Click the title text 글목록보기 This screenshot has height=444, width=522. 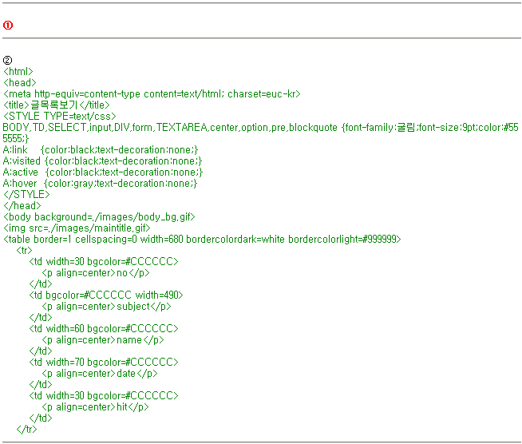55,105
